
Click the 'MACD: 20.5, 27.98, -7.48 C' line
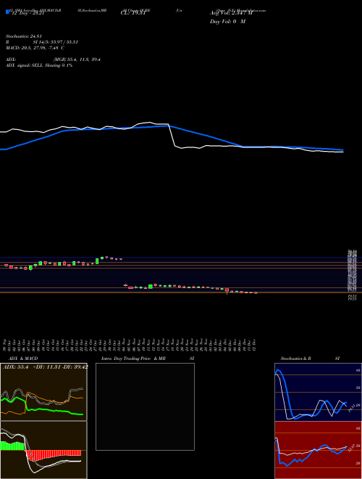[35, 48]
